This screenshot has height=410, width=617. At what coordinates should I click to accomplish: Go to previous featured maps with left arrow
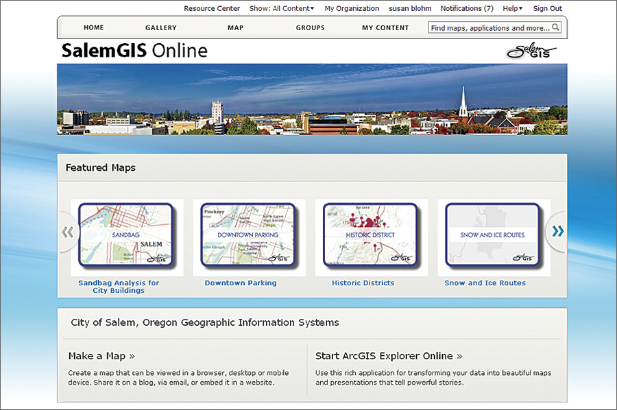coord(68,232)
